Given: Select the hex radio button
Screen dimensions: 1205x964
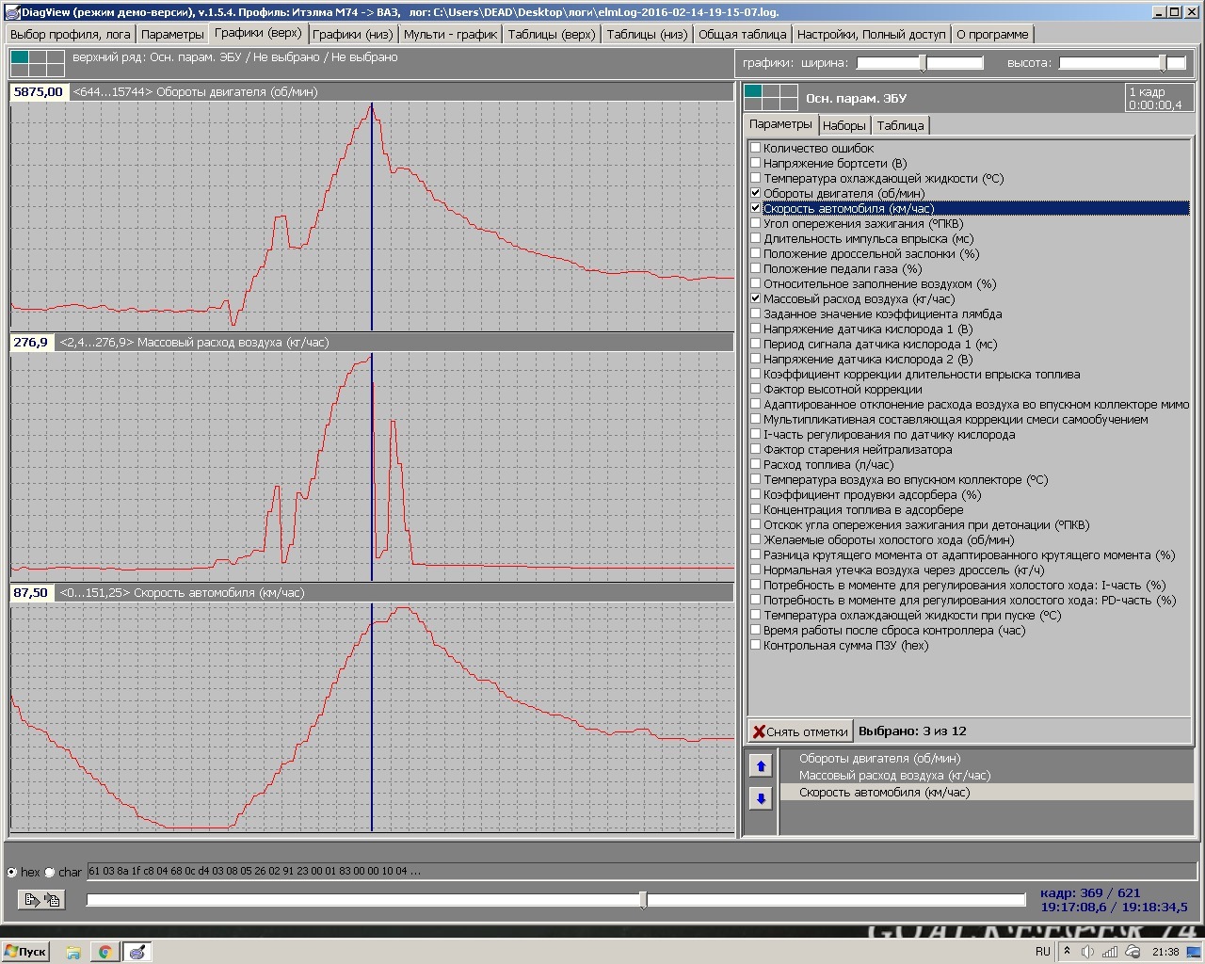Looking at the screenshot, I should [12, 872].
